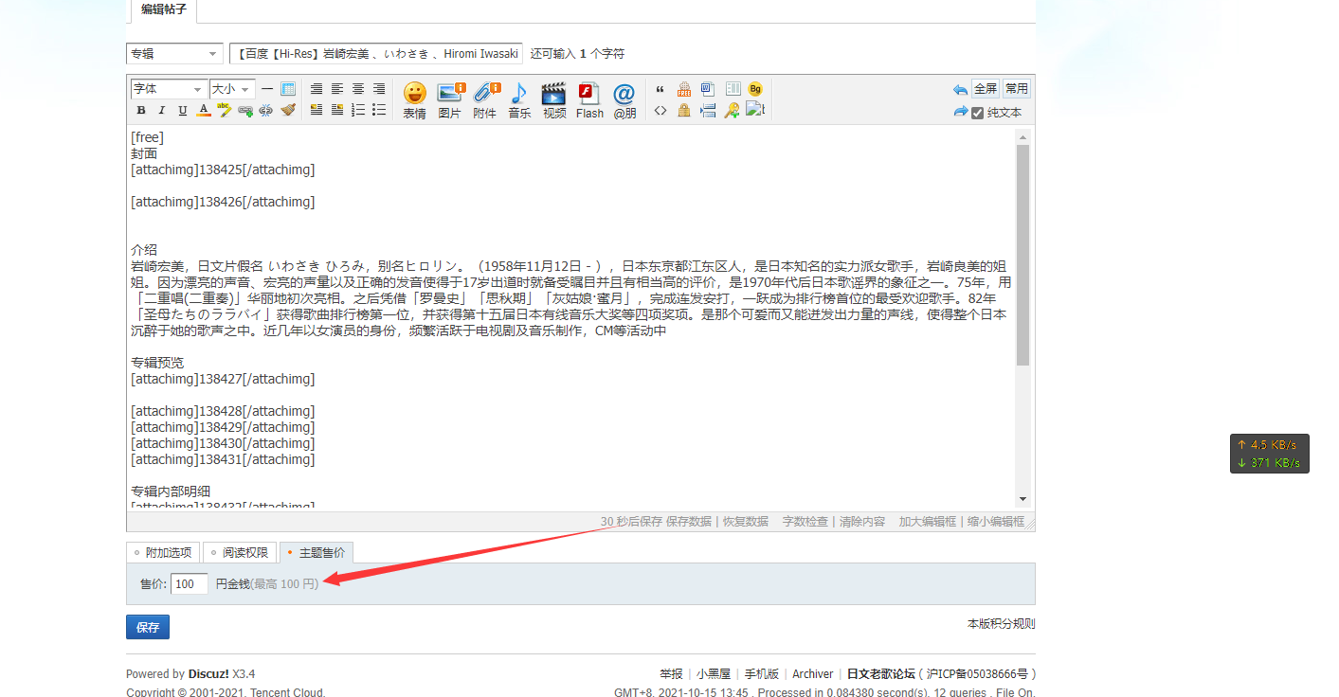Click 保存数据 to save draft
Image resolution: width=1339 pixels, height=697 pixels.
pos(688,522)
